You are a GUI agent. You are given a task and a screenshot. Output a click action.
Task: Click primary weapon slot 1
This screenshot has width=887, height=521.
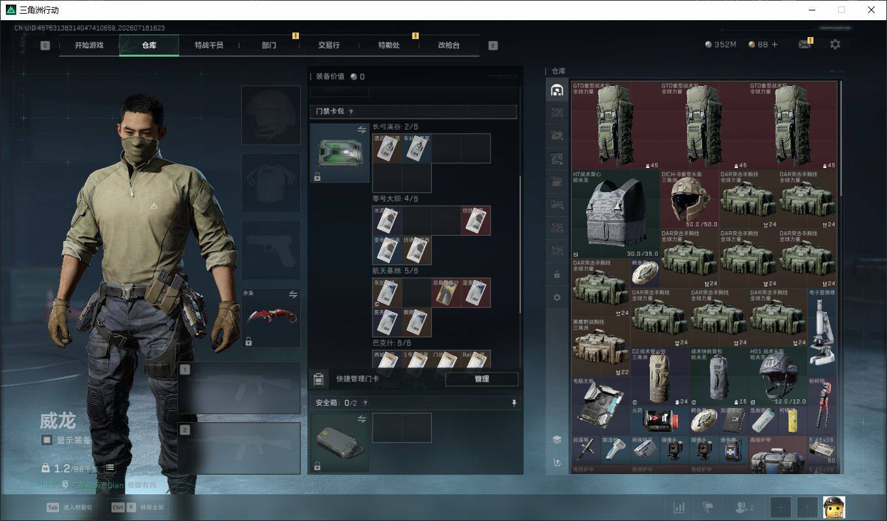(x=239, y=388)
